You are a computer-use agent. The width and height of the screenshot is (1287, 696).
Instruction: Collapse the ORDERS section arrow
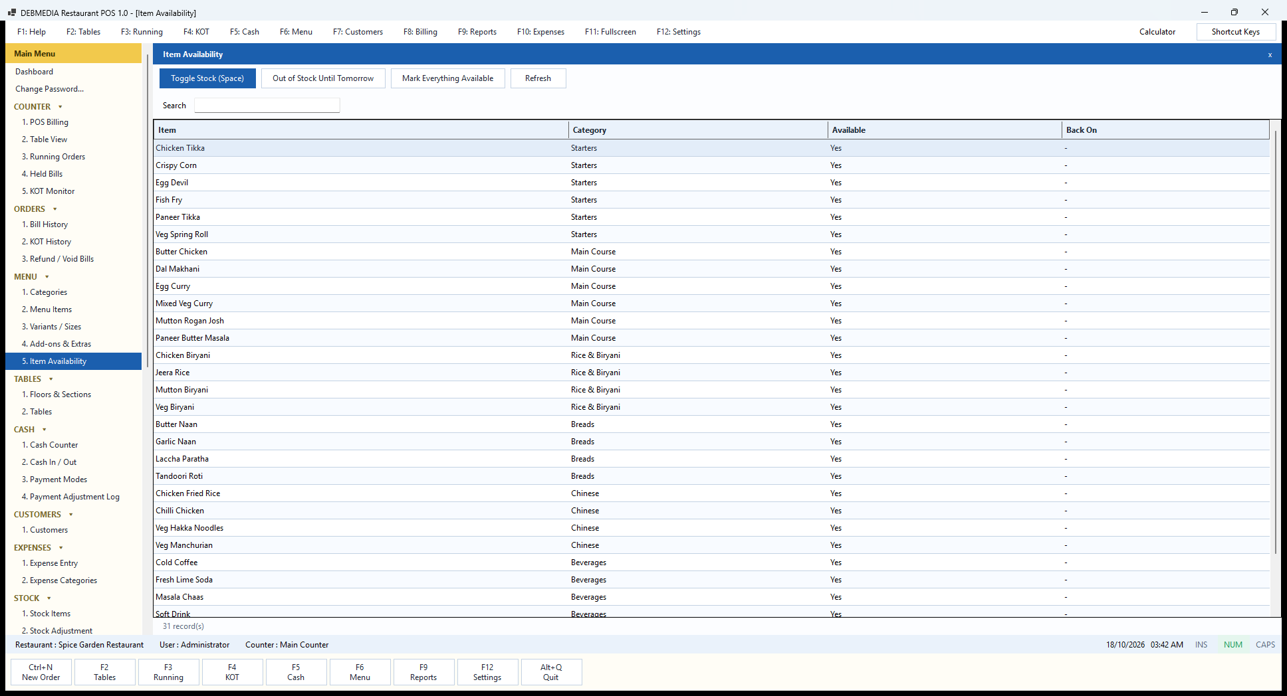pos(55,209)
